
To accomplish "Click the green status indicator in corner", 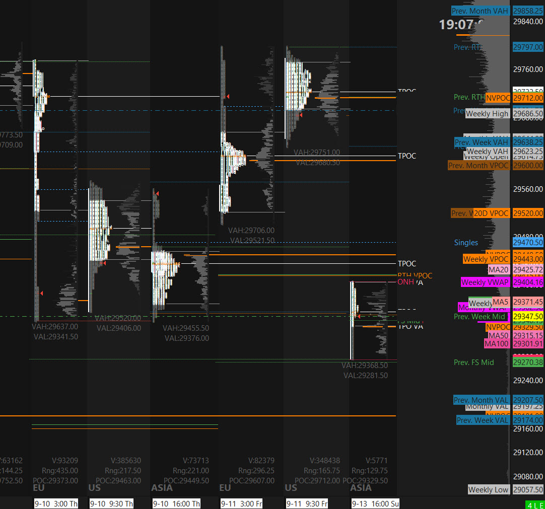I will click(535, 505).
